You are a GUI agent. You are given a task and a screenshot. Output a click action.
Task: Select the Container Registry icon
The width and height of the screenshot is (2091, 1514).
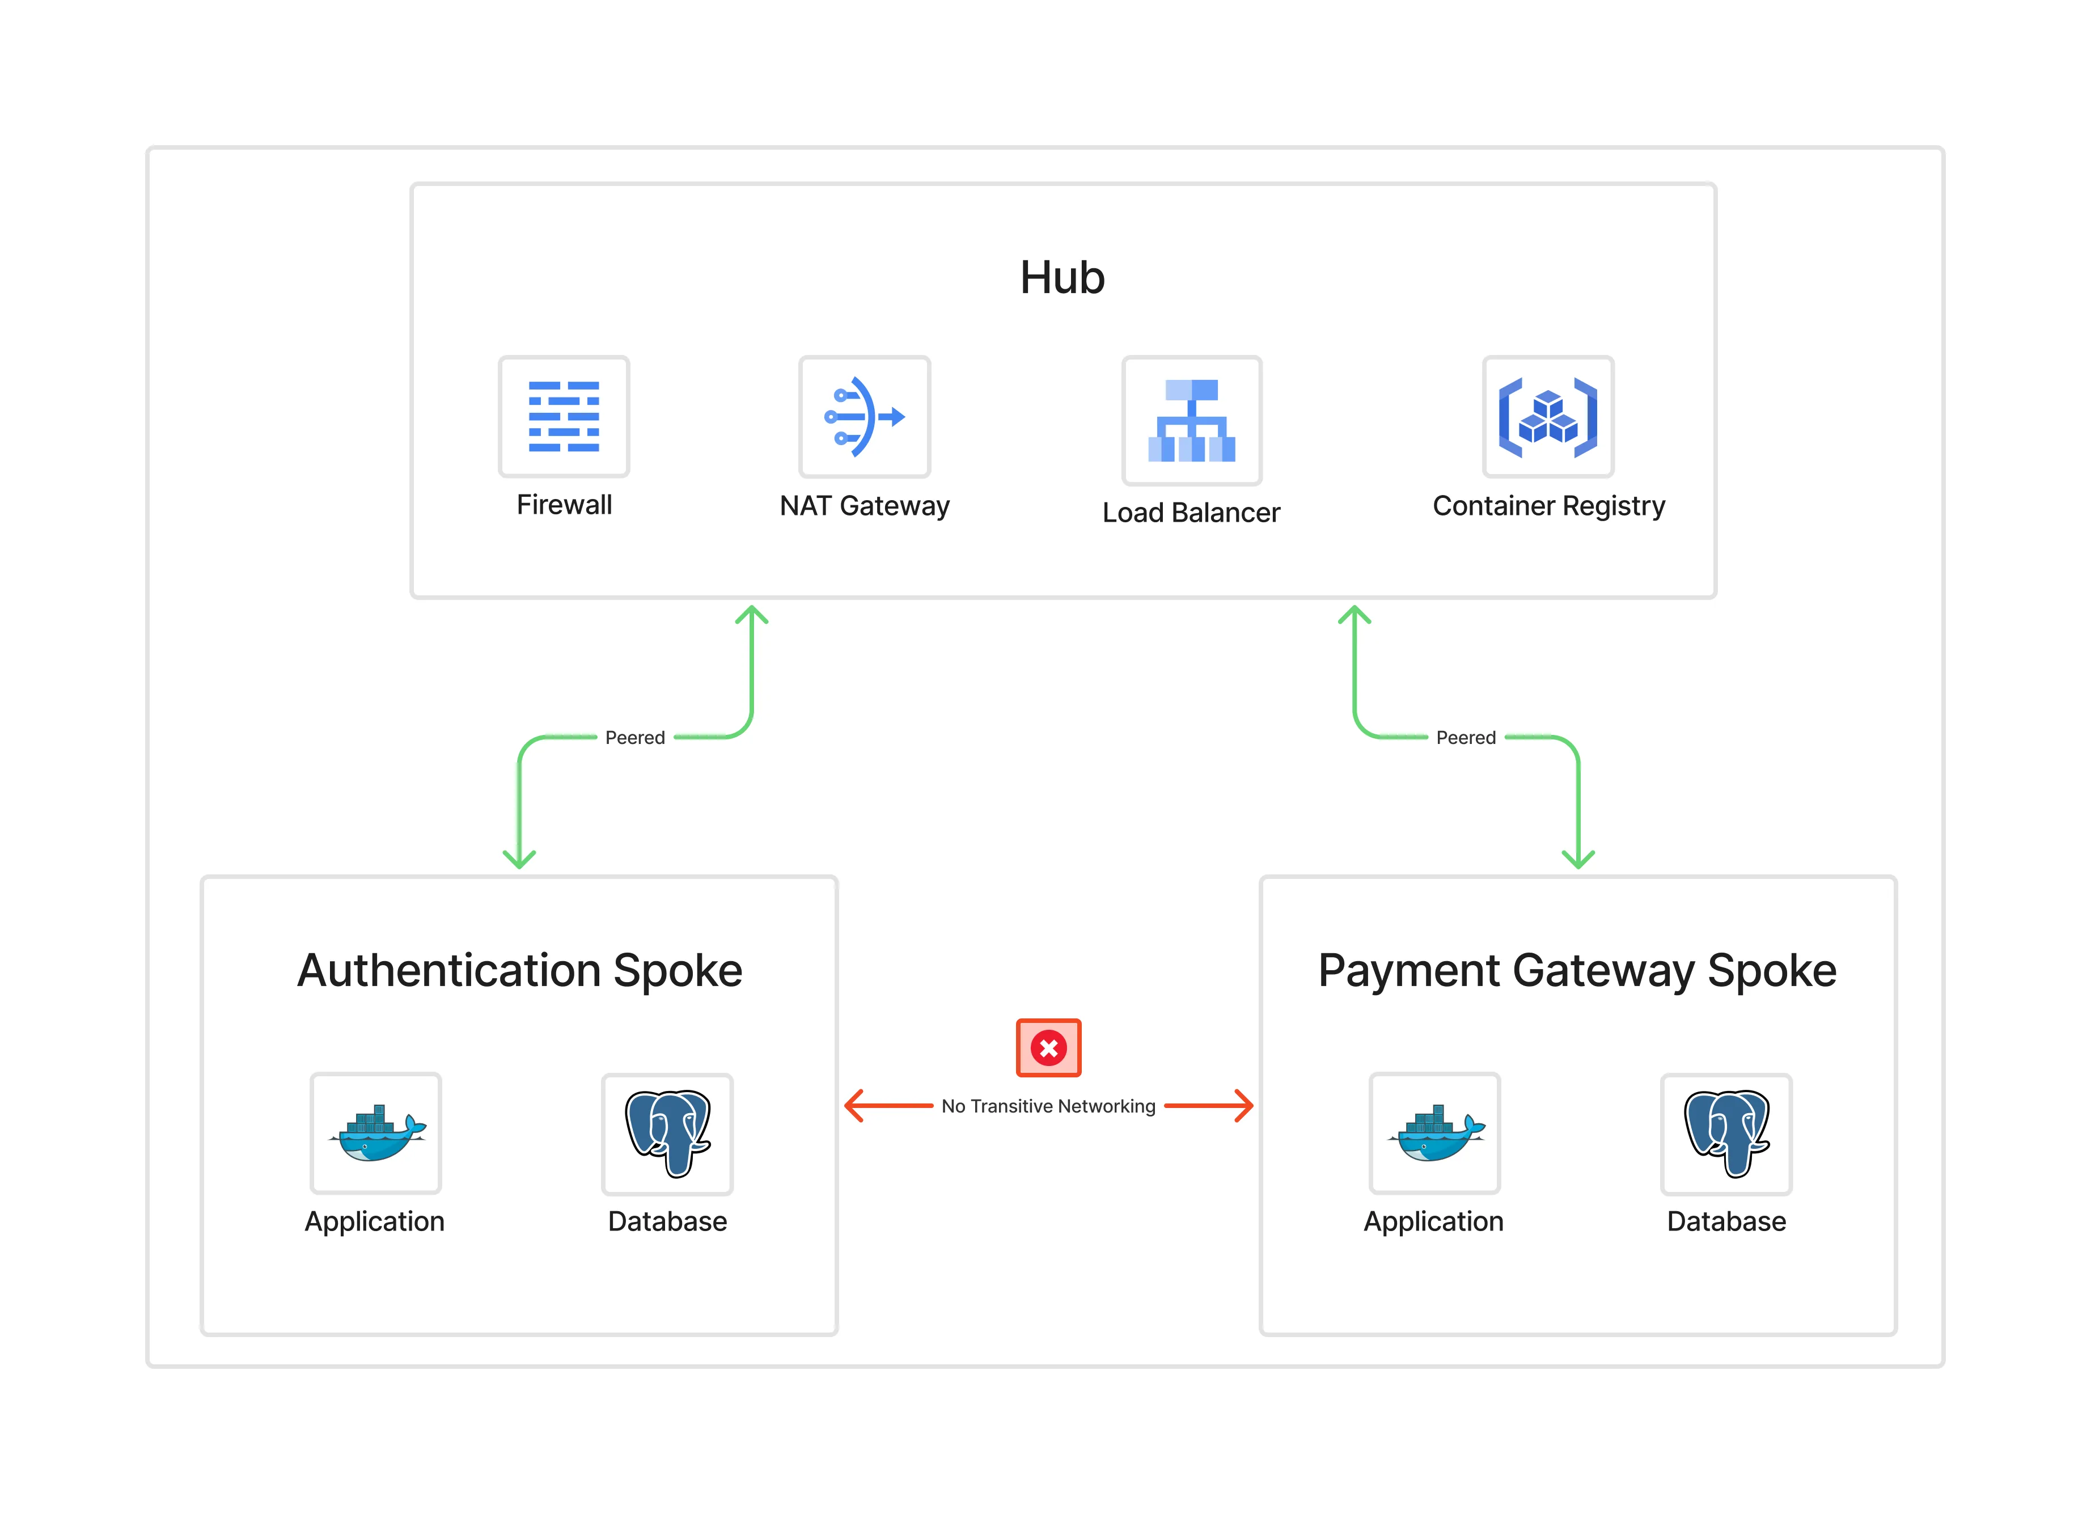(x=1547, y=417)
